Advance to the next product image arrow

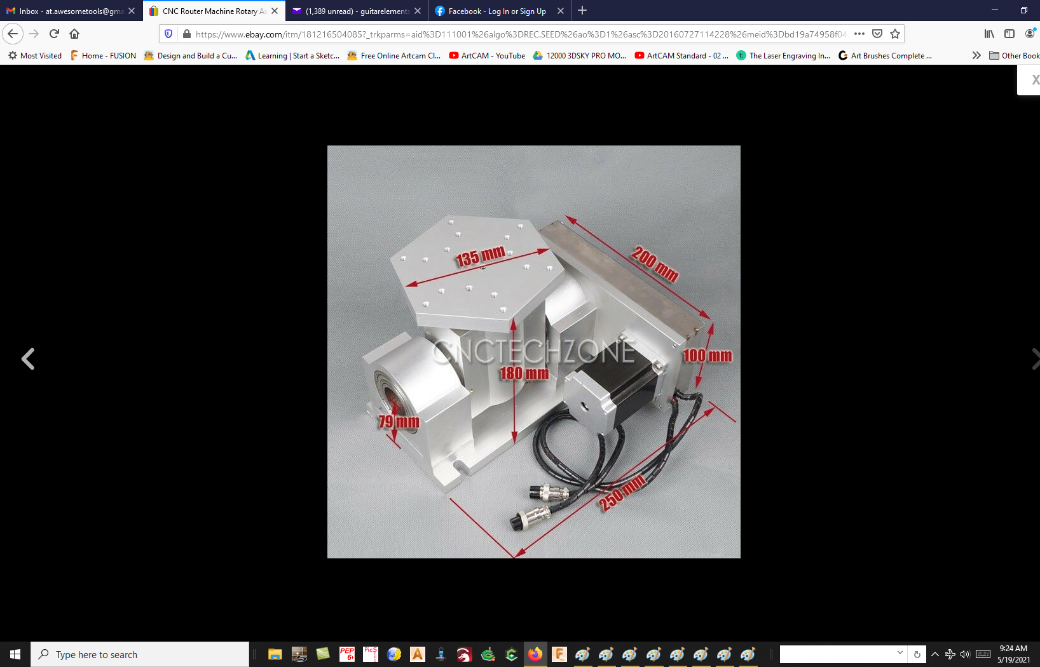(x=1035, y=359)
